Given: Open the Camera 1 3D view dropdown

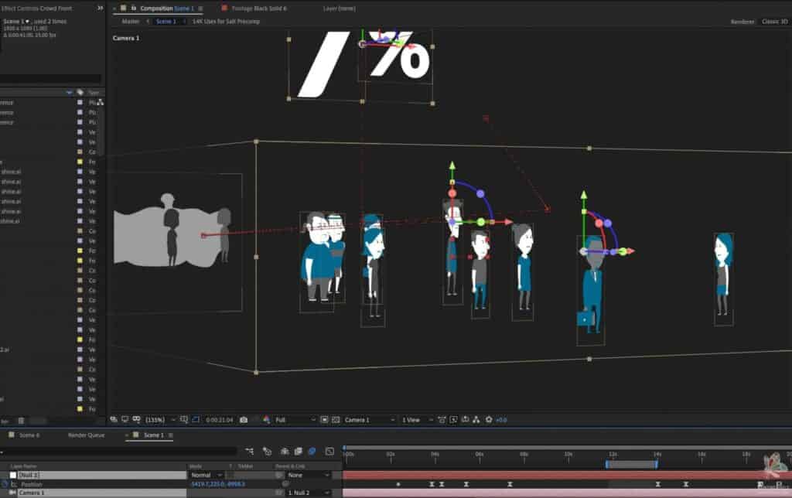Looking at the screenshot, I should coord(369,420).
